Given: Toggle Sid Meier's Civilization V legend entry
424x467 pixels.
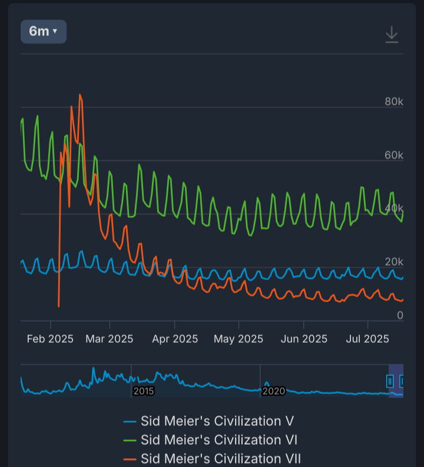Looking at the screenshot, I should (208, 421).
